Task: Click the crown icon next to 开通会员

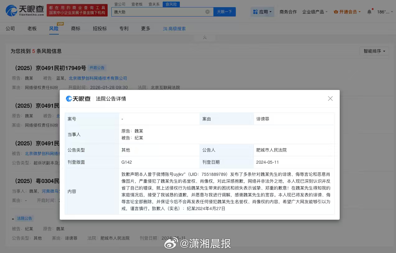Action: click(x=335, y=12)
